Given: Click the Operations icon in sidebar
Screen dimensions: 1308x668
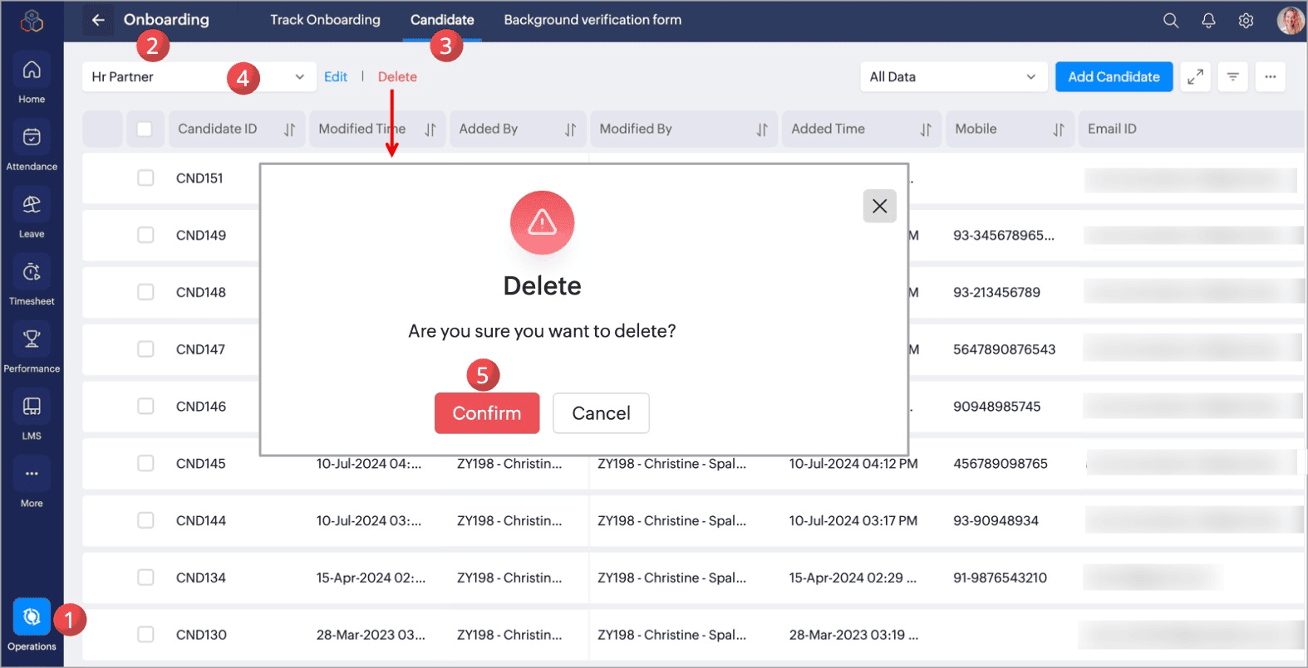Looking at the screenshot, I should 32,617.
